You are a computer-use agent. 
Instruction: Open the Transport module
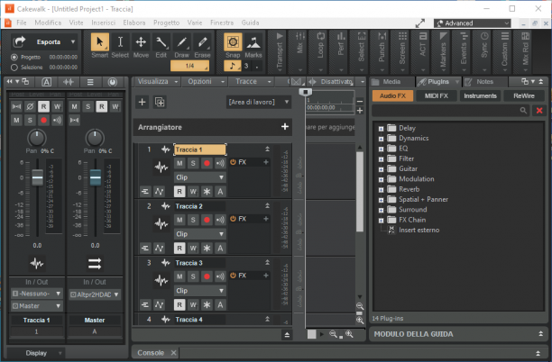(x=280, y=51)
